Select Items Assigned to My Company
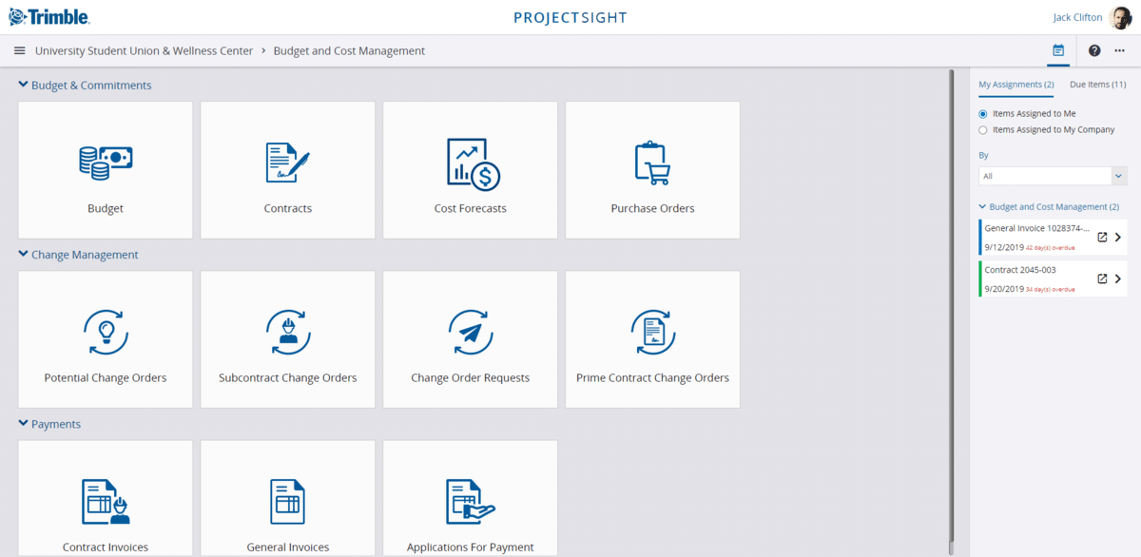 983,129
